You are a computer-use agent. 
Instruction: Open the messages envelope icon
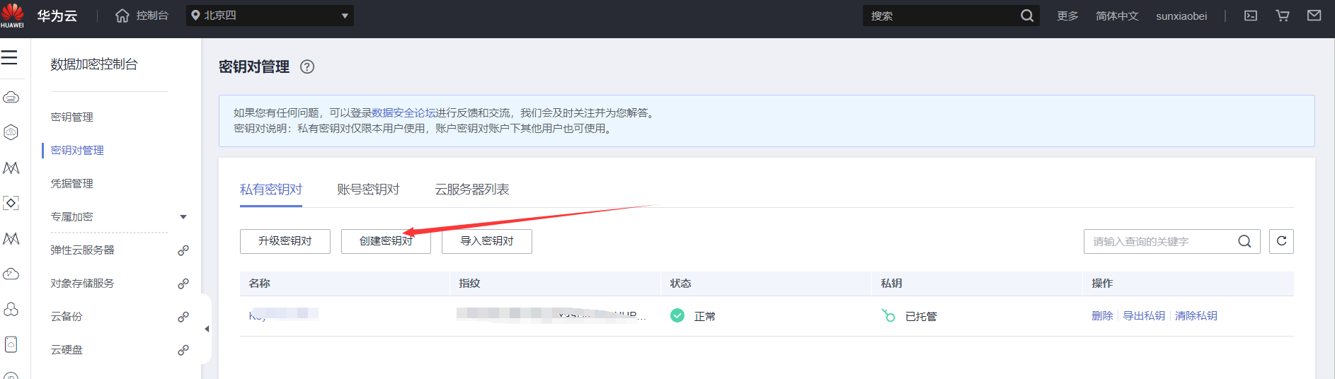1314,16
